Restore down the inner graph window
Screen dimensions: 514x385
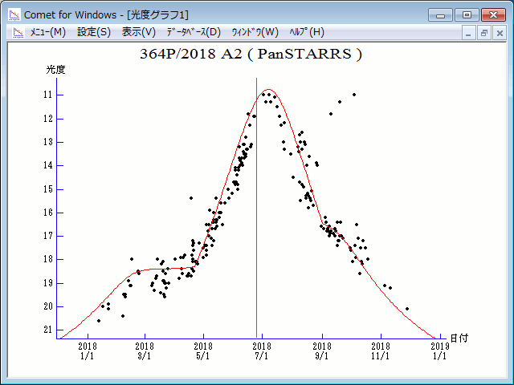pyautogui.click(x=484, y=33)
